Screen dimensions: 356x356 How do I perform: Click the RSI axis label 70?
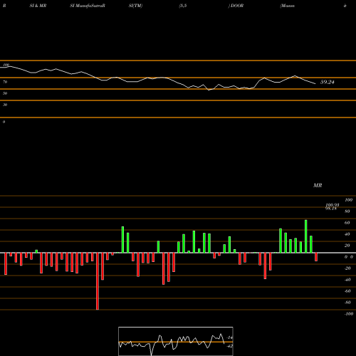coord(5,82)
